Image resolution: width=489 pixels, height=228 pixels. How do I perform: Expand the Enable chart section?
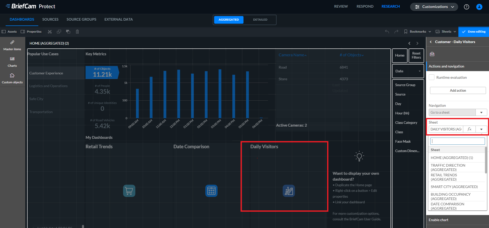click(x=458, y=220)
